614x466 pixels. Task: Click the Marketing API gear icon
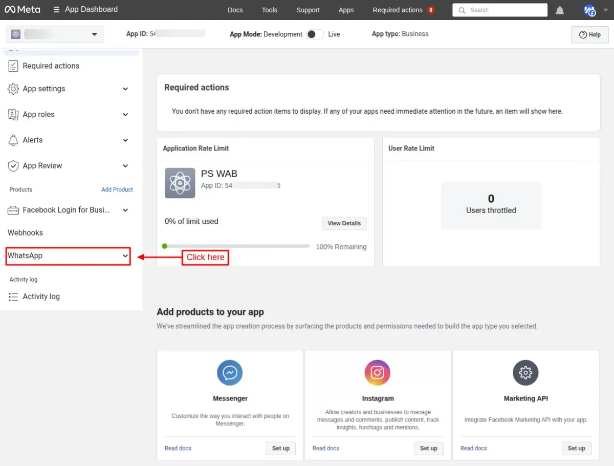[525, 372]
